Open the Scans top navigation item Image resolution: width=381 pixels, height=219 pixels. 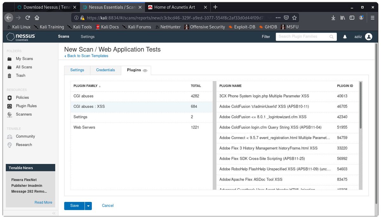click(x=63, y=37)
